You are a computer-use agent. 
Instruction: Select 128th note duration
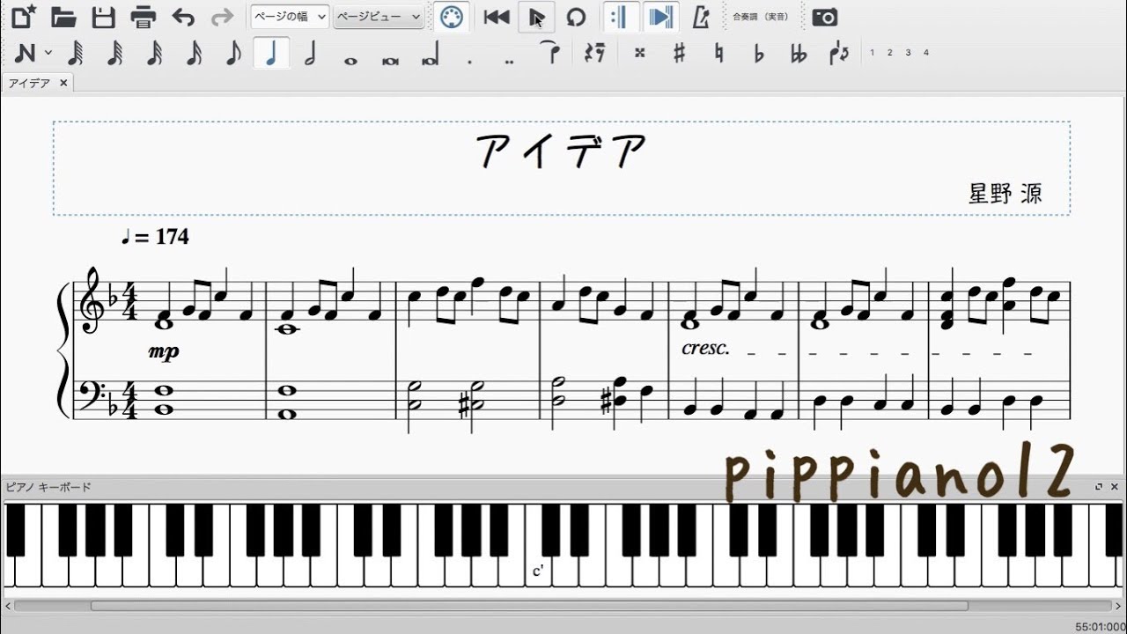[76, 54]
